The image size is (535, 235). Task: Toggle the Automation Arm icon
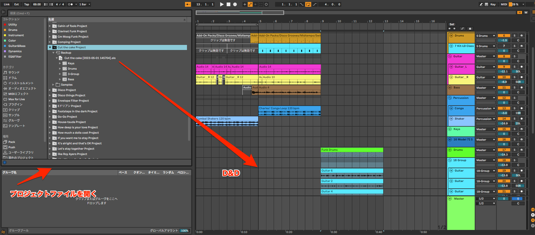click(250, 4)
